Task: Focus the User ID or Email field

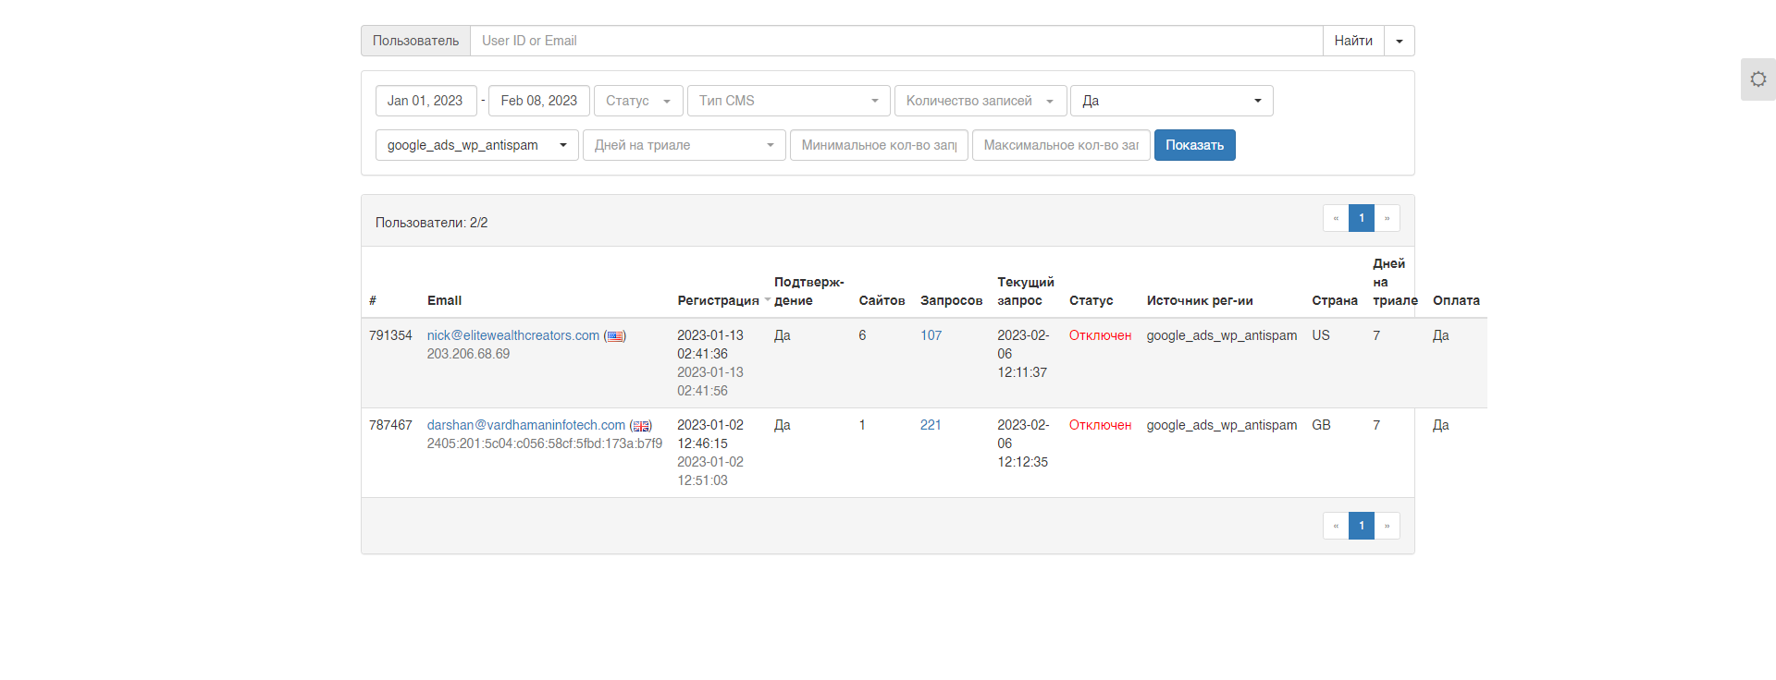Action: coord(895,41)
